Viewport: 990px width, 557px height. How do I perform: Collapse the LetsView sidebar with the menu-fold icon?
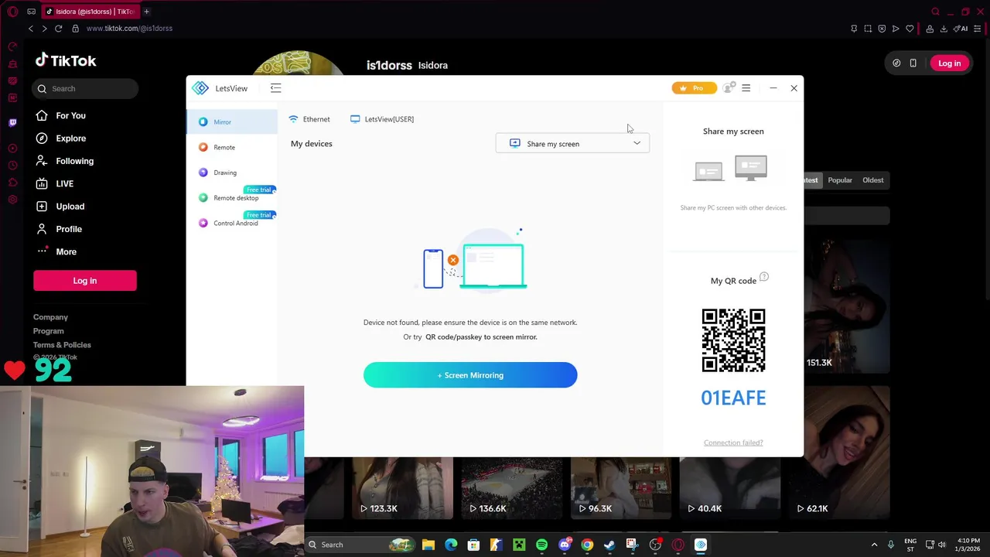point(275,88)
